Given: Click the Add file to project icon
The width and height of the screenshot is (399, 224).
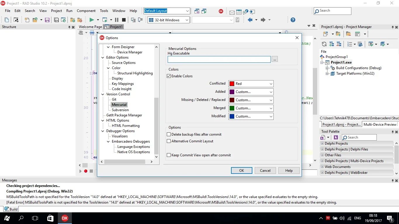Looking at the screenshot, I should click(x=73, y=20).
